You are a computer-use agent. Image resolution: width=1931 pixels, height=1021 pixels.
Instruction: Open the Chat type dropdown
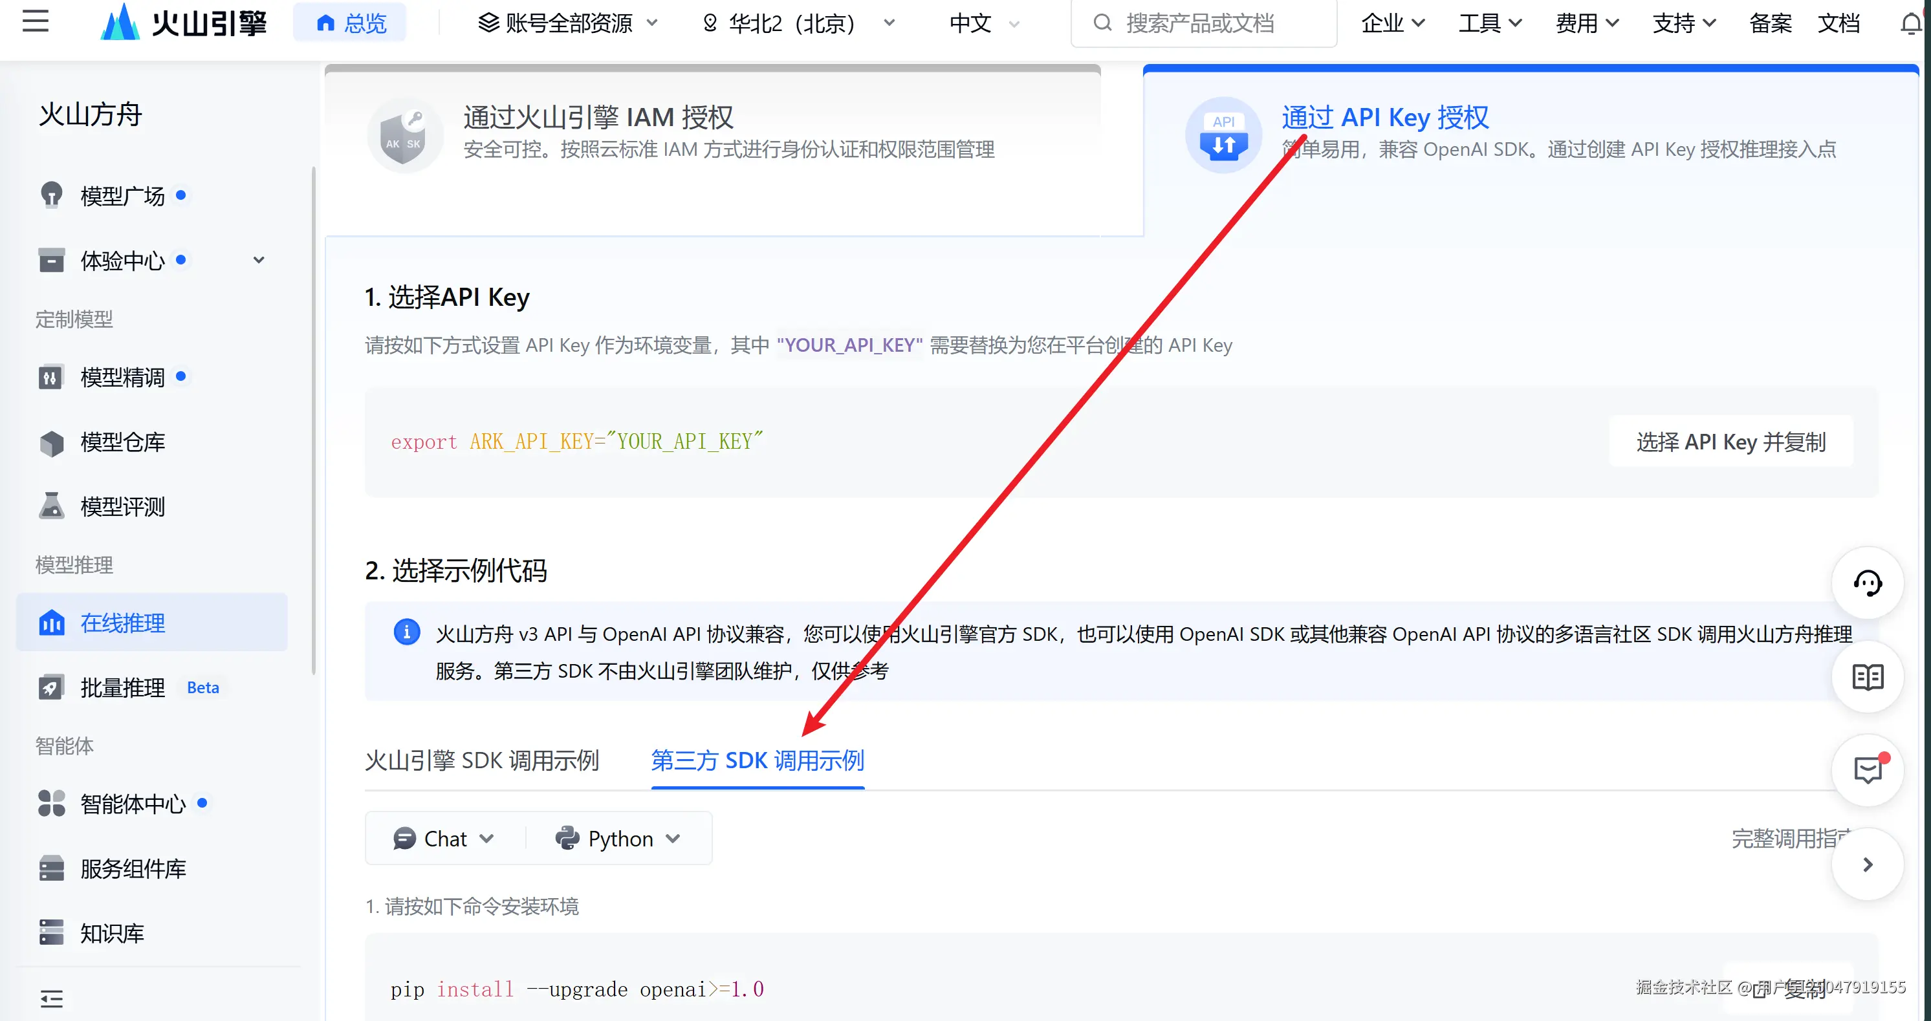(444, 838)
